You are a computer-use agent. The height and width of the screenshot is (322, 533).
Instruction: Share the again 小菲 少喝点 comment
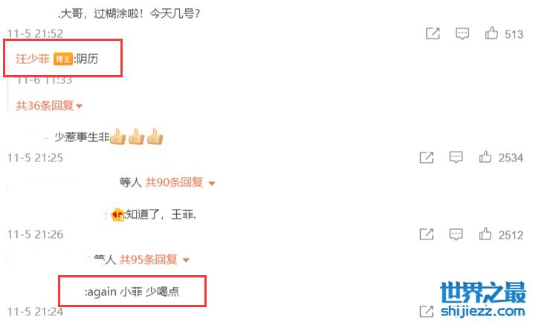tap(426, 312)
